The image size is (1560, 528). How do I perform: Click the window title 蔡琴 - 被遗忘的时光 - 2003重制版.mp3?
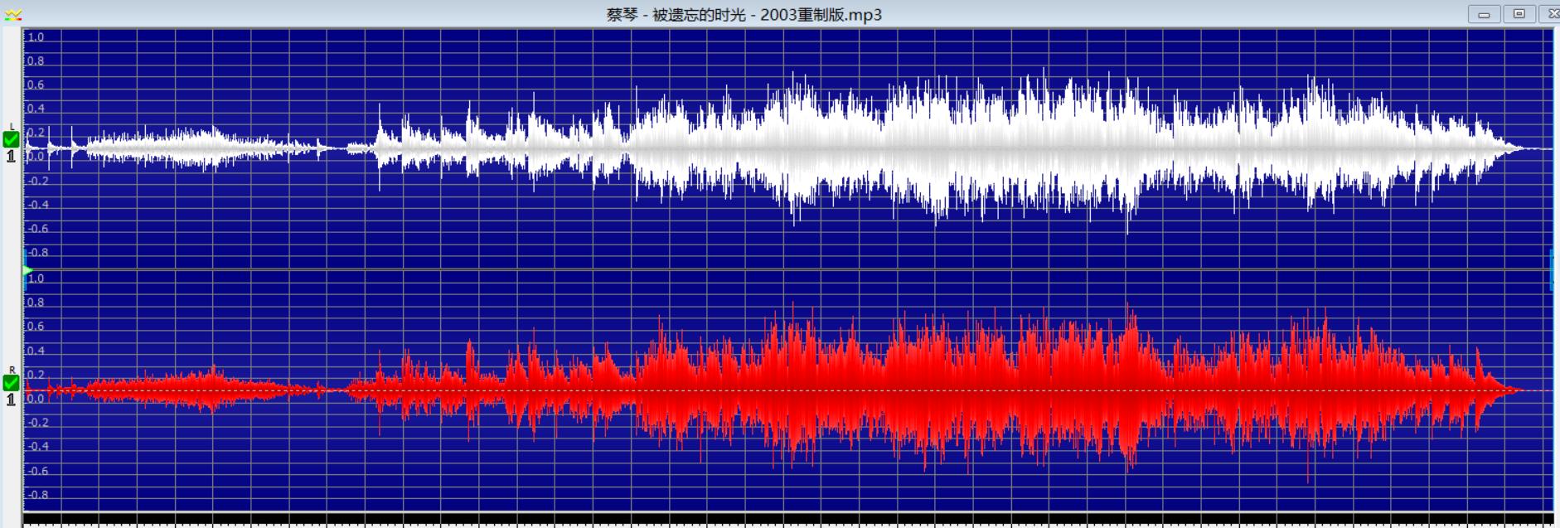point(744,15)
